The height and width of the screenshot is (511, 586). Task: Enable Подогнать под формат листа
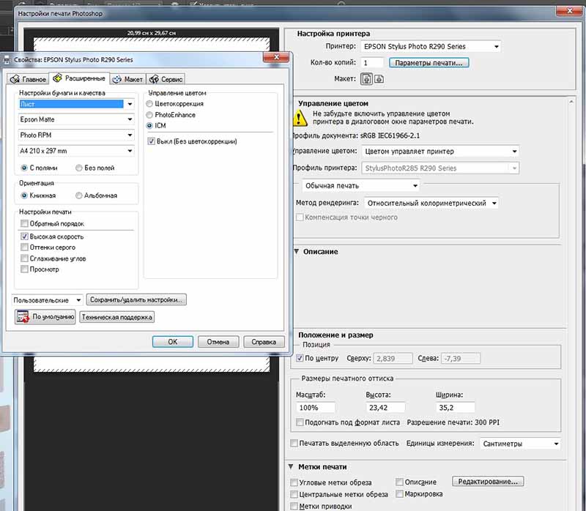300,422
